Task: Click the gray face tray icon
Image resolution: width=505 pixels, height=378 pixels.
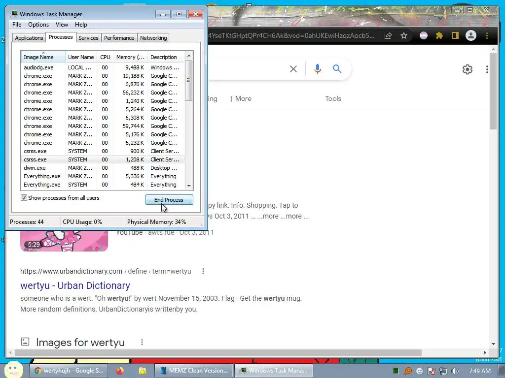Action: (x=419, y=371)
